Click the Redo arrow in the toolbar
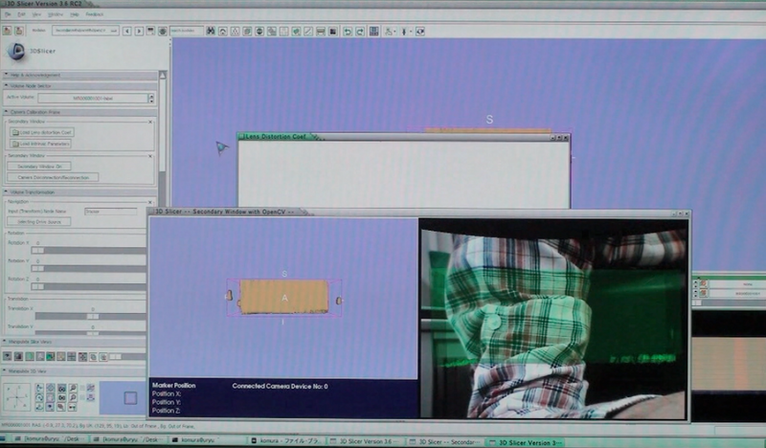The width and height of the screenshot is (766, 448). tap(360, 32)
